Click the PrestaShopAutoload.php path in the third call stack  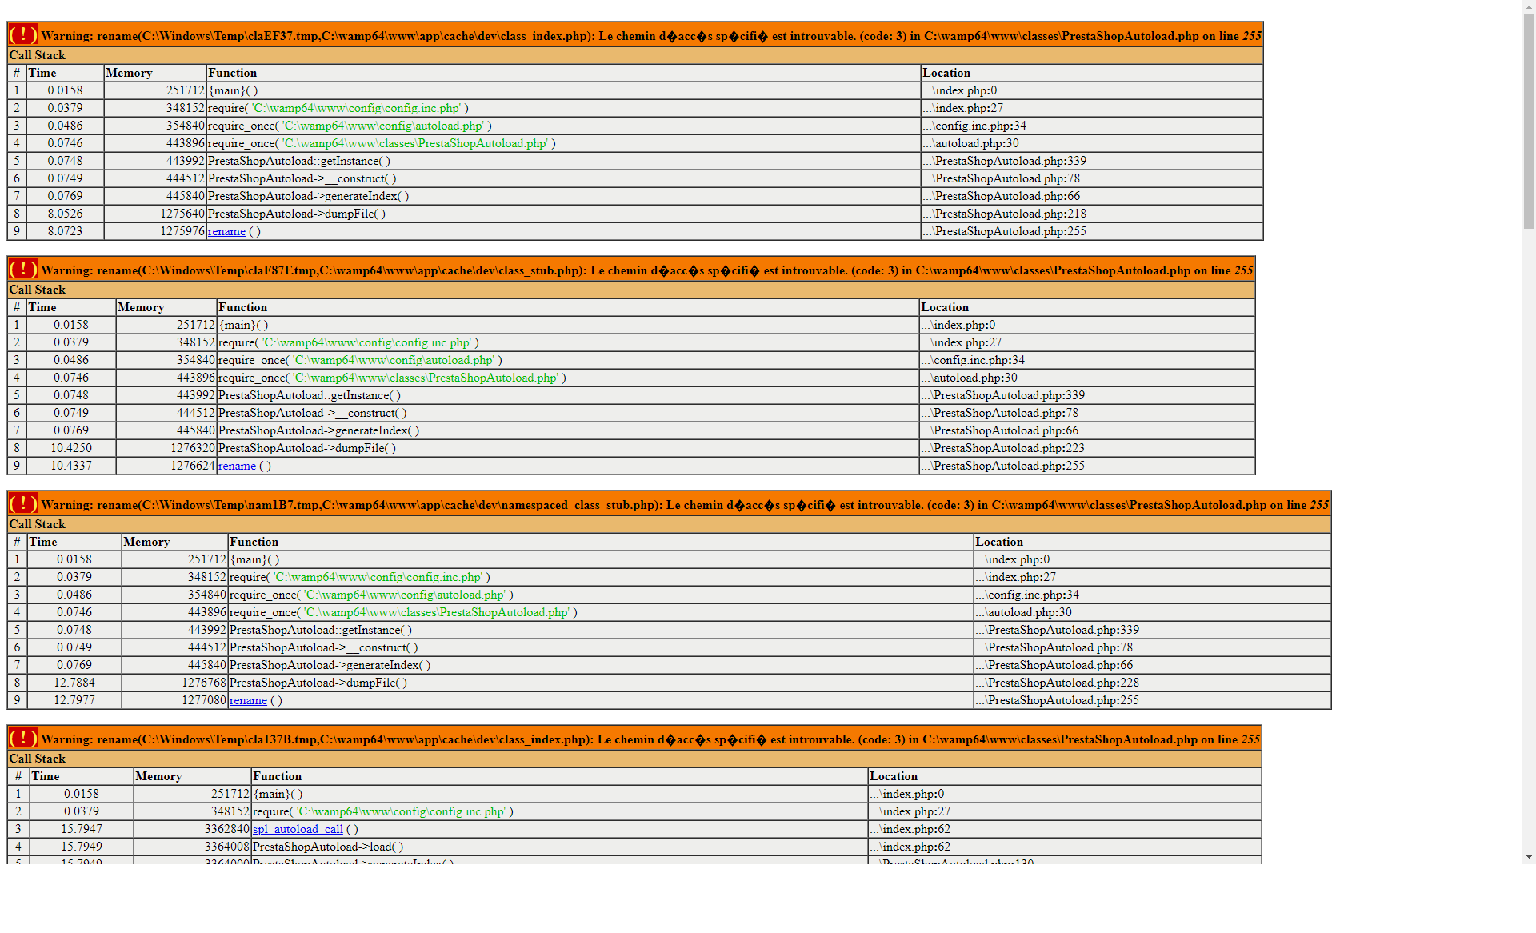click(437, 612)
